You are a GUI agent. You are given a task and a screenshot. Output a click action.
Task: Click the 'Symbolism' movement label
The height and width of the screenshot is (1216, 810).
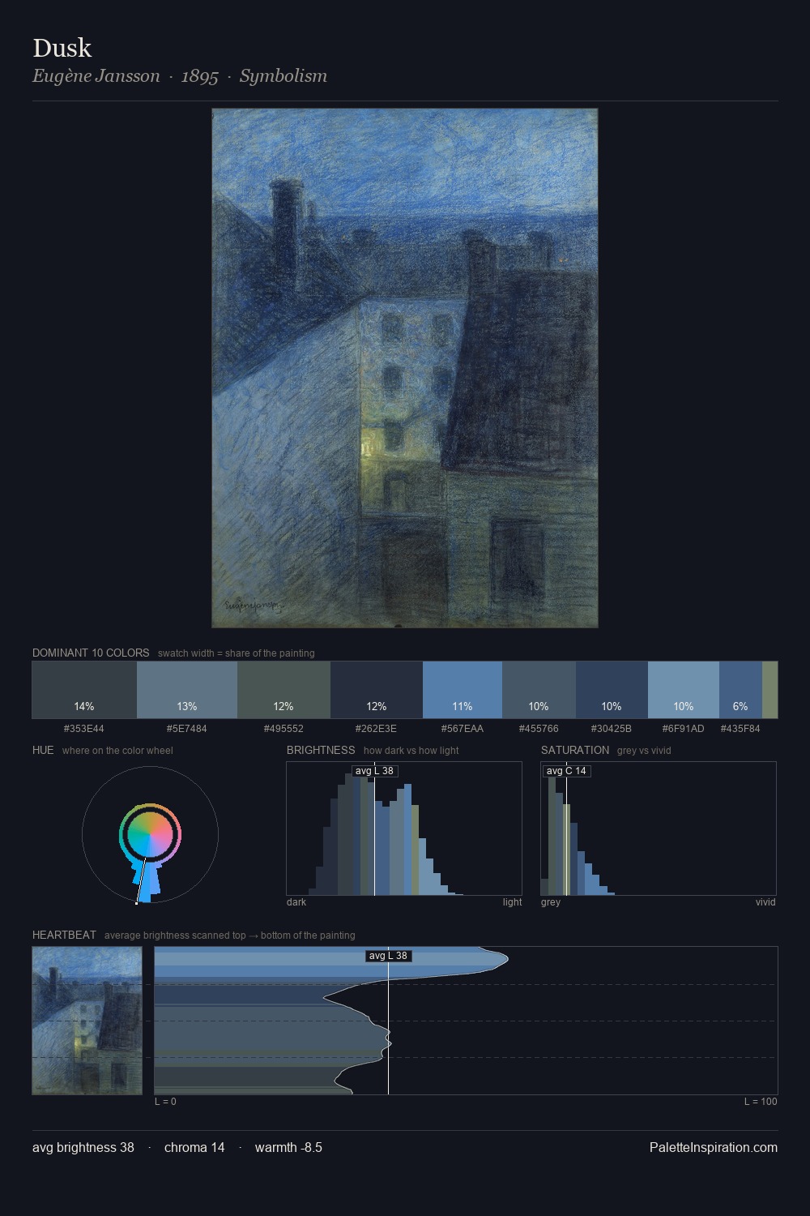(283, 76)
